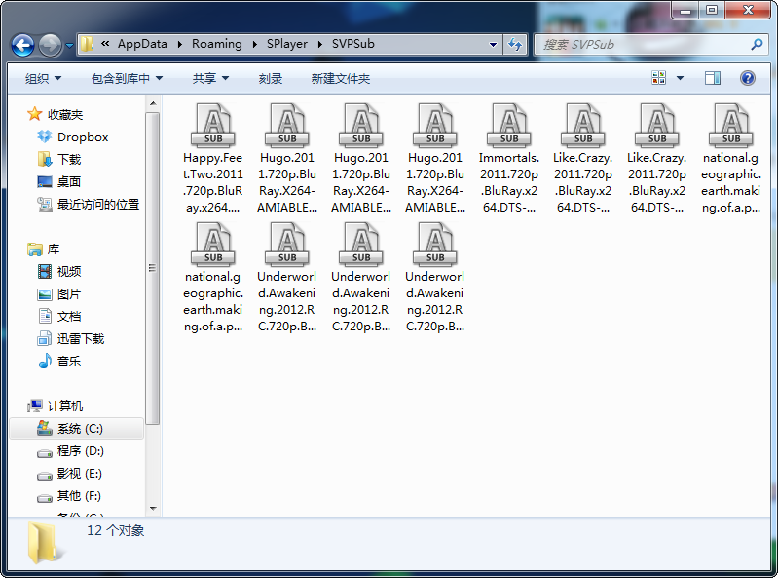This screenshot has height=578, width=778.
Task: Select 计算机 in the navigation pane
Action: [x=65, y=405]
